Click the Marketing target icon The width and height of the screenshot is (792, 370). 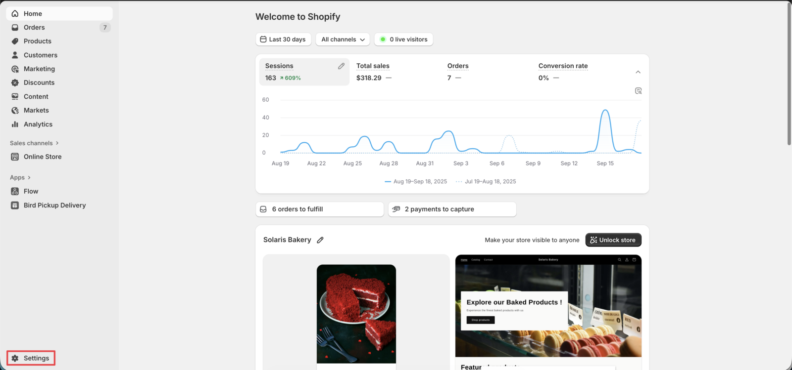(15, 69)
